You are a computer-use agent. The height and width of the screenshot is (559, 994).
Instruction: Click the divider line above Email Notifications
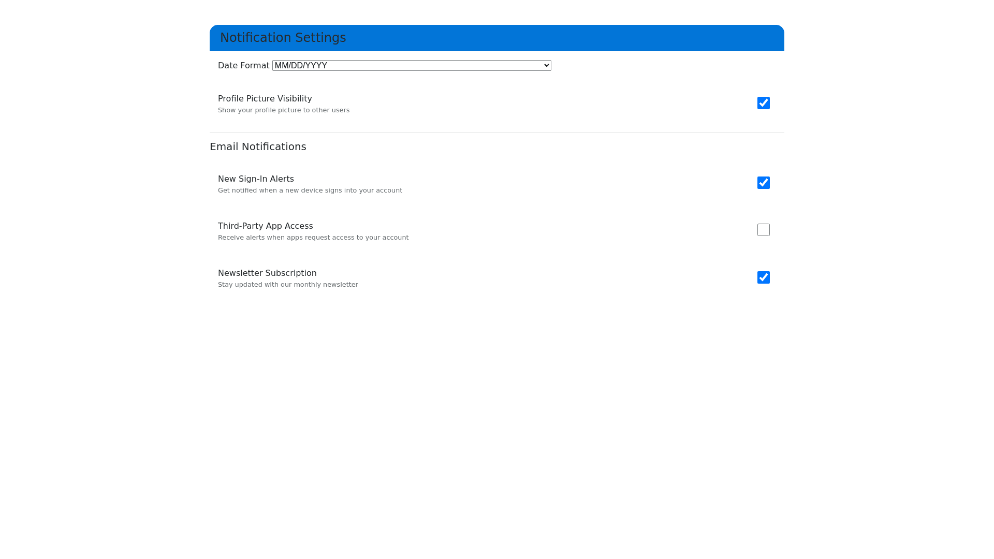coord(497,132)
